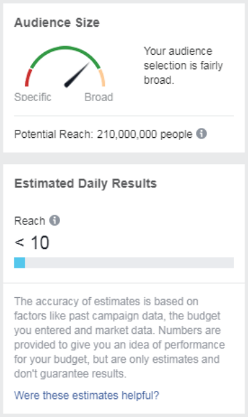248x417 pixels.
Task: Click the 'Estimated Daily Results' heading
Action: point(86,183)
